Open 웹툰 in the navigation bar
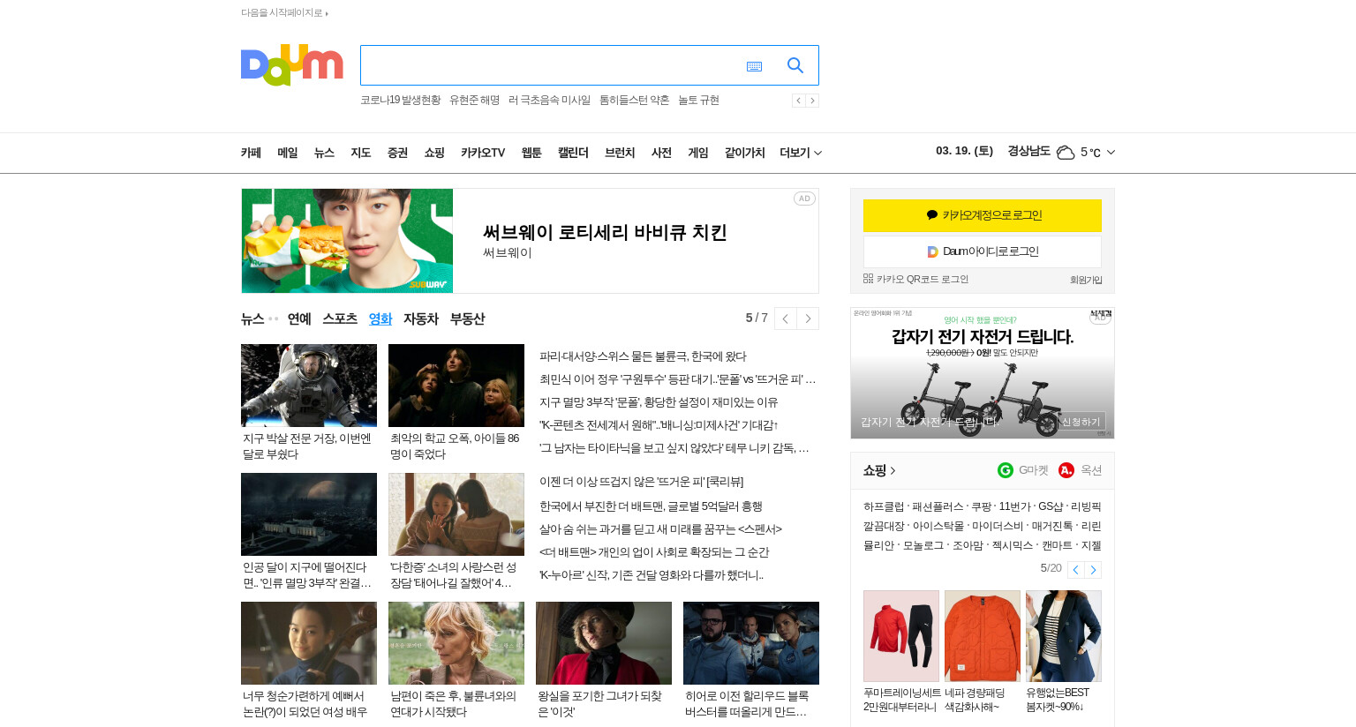Screen dimensions: 1356x727 531,153
